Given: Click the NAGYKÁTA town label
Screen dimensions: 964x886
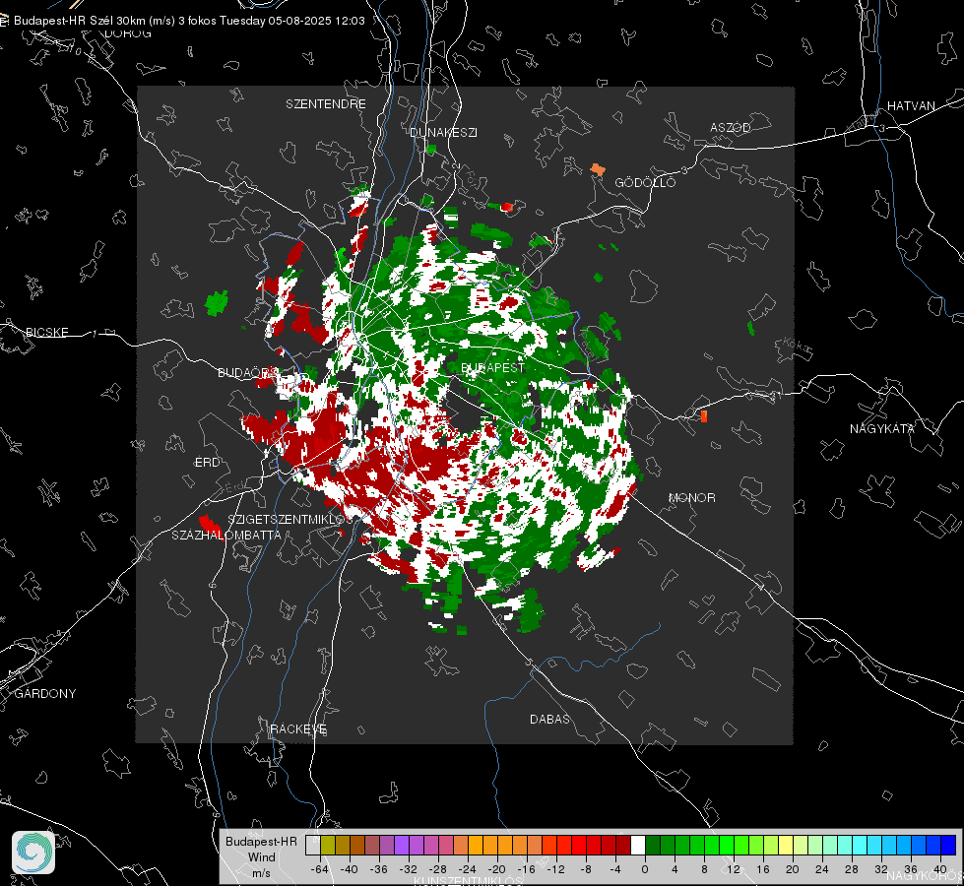Looking at the screenshot, I should pos(881,428).
